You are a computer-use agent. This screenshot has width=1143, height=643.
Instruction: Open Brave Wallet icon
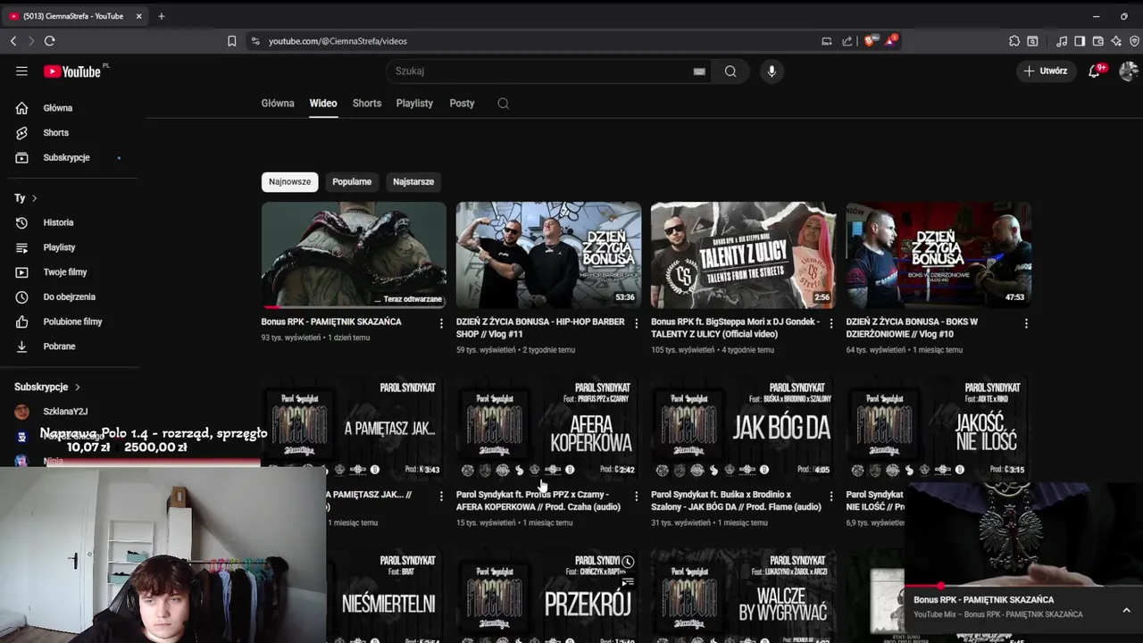(x=1098, y=41)
